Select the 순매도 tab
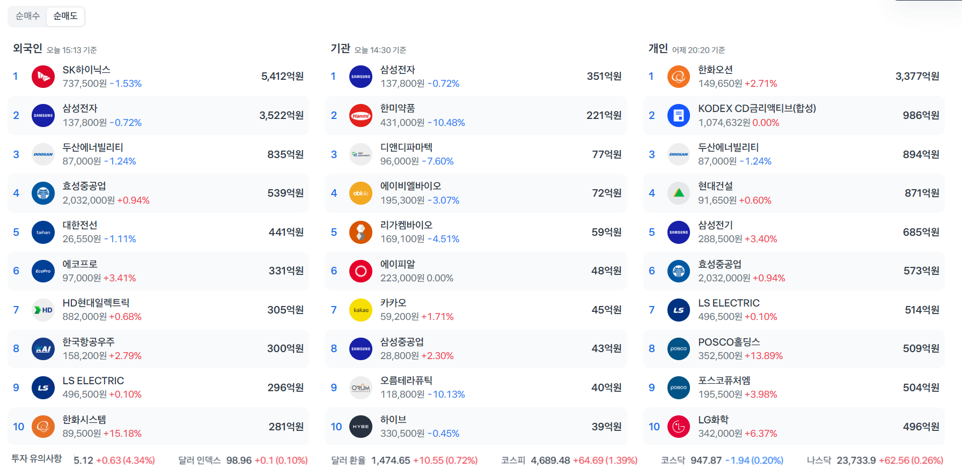The height and width of the screenshot is (470, 962). point(65,16)
